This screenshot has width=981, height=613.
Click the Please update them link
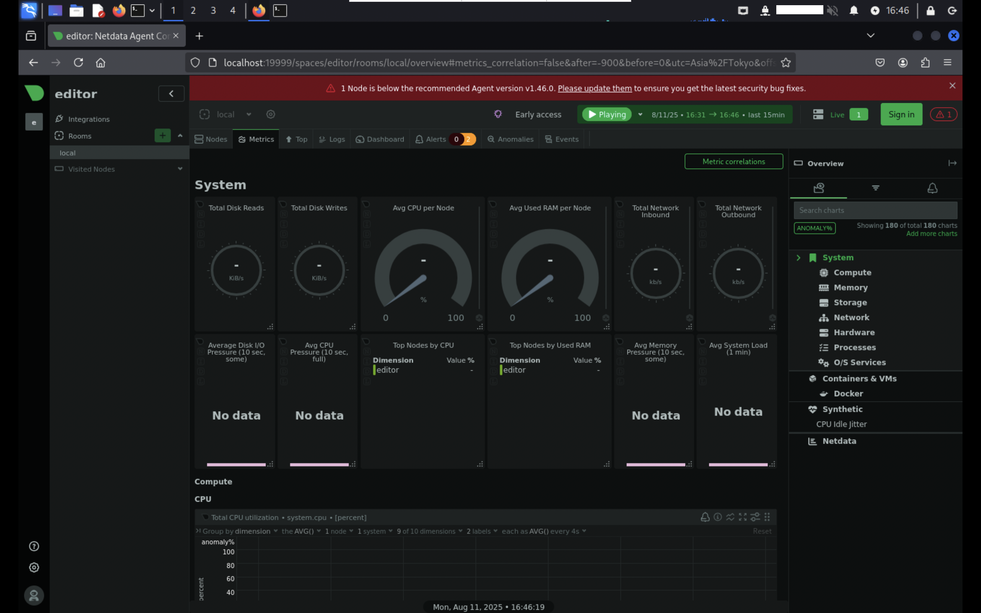594,88
